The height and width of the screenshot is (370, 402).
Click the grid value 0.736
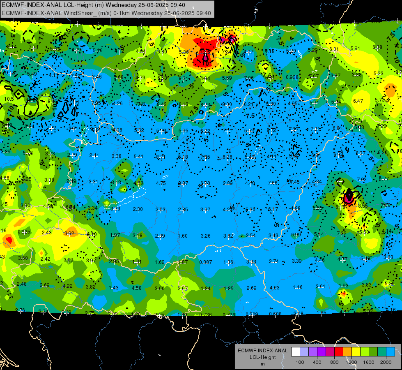[206, 314]
